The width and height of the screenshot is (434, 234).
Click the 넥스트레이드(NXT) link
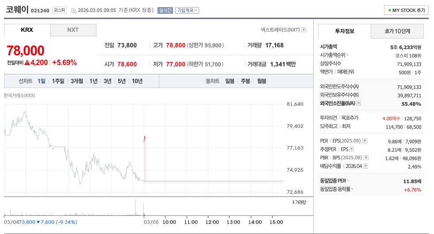coord(280,30)
